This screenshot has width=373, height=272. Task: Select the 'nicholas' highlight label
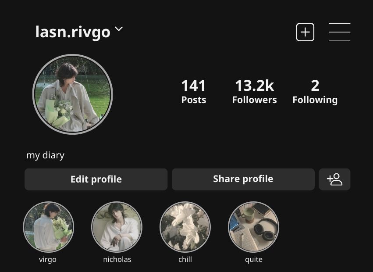coord(117,259)
